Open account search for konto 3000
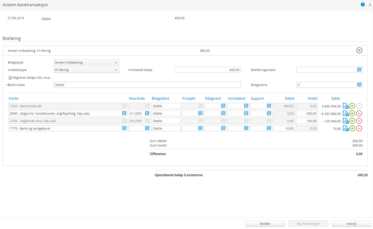This screenshot has height=229, width=373. coord(124,113)
